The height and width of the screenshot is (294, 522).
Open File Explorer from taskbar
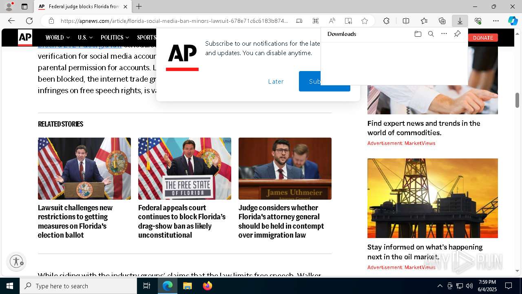[x=187, y=286]
